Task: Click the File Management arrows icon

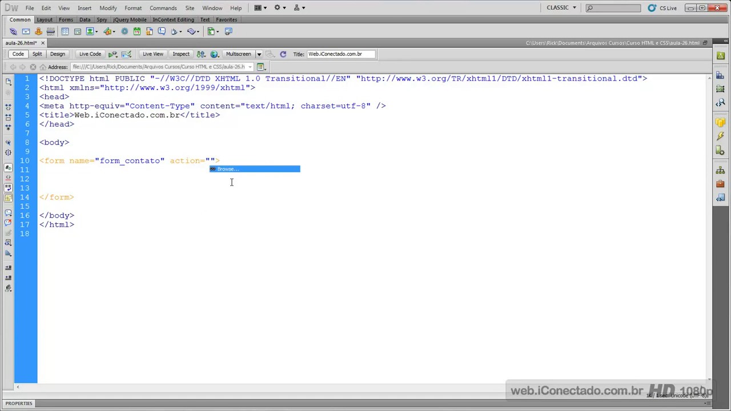Action: pos(201,54)
